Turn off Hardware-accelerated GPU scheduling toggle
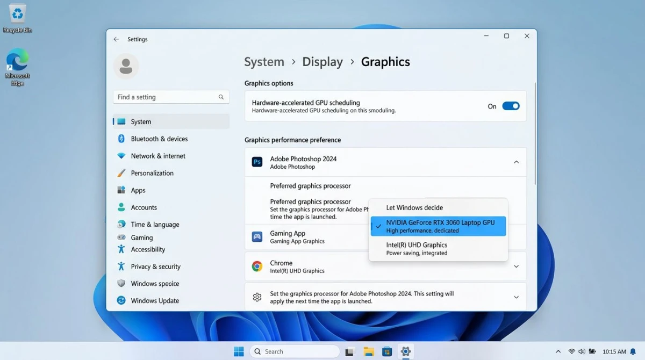Viewport: 645px width, 360px height. click(x=511, y=106)
